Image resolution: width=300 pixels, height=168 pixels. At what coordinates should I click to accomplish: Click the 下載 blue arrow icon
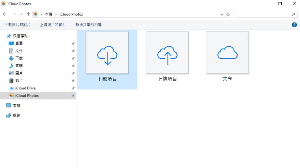(11, 58)
